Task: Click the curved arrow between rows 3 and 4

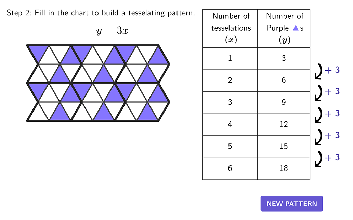Action: point(318,115)
